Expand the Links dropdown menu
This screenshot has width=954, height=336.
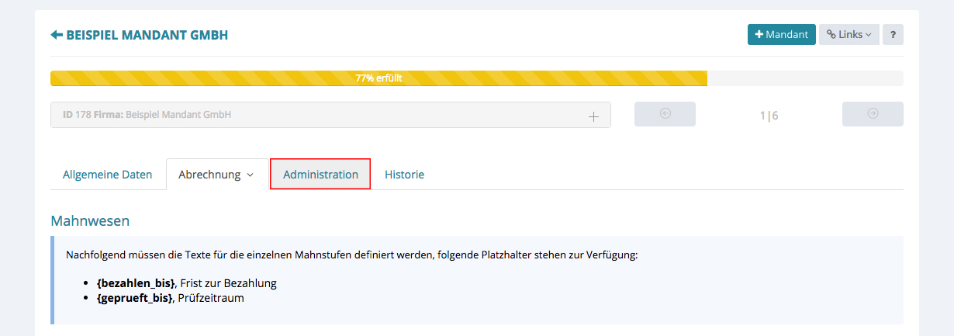click(849, 35)
